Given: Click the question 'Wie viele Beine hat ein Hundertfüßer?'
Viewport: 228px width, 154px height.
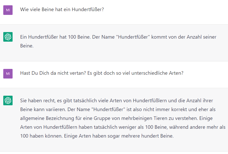Looking at the screenshot, I should point(62,10).
